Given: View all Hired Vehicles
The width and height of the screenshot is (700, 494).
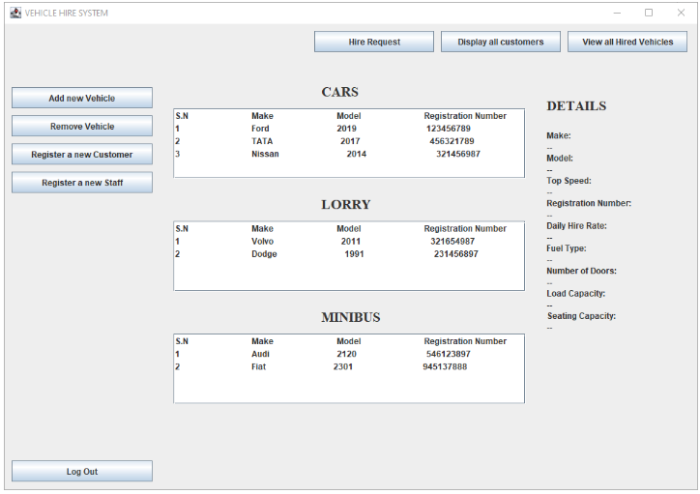Looking at the screenshot, I should tap(627, 42).
